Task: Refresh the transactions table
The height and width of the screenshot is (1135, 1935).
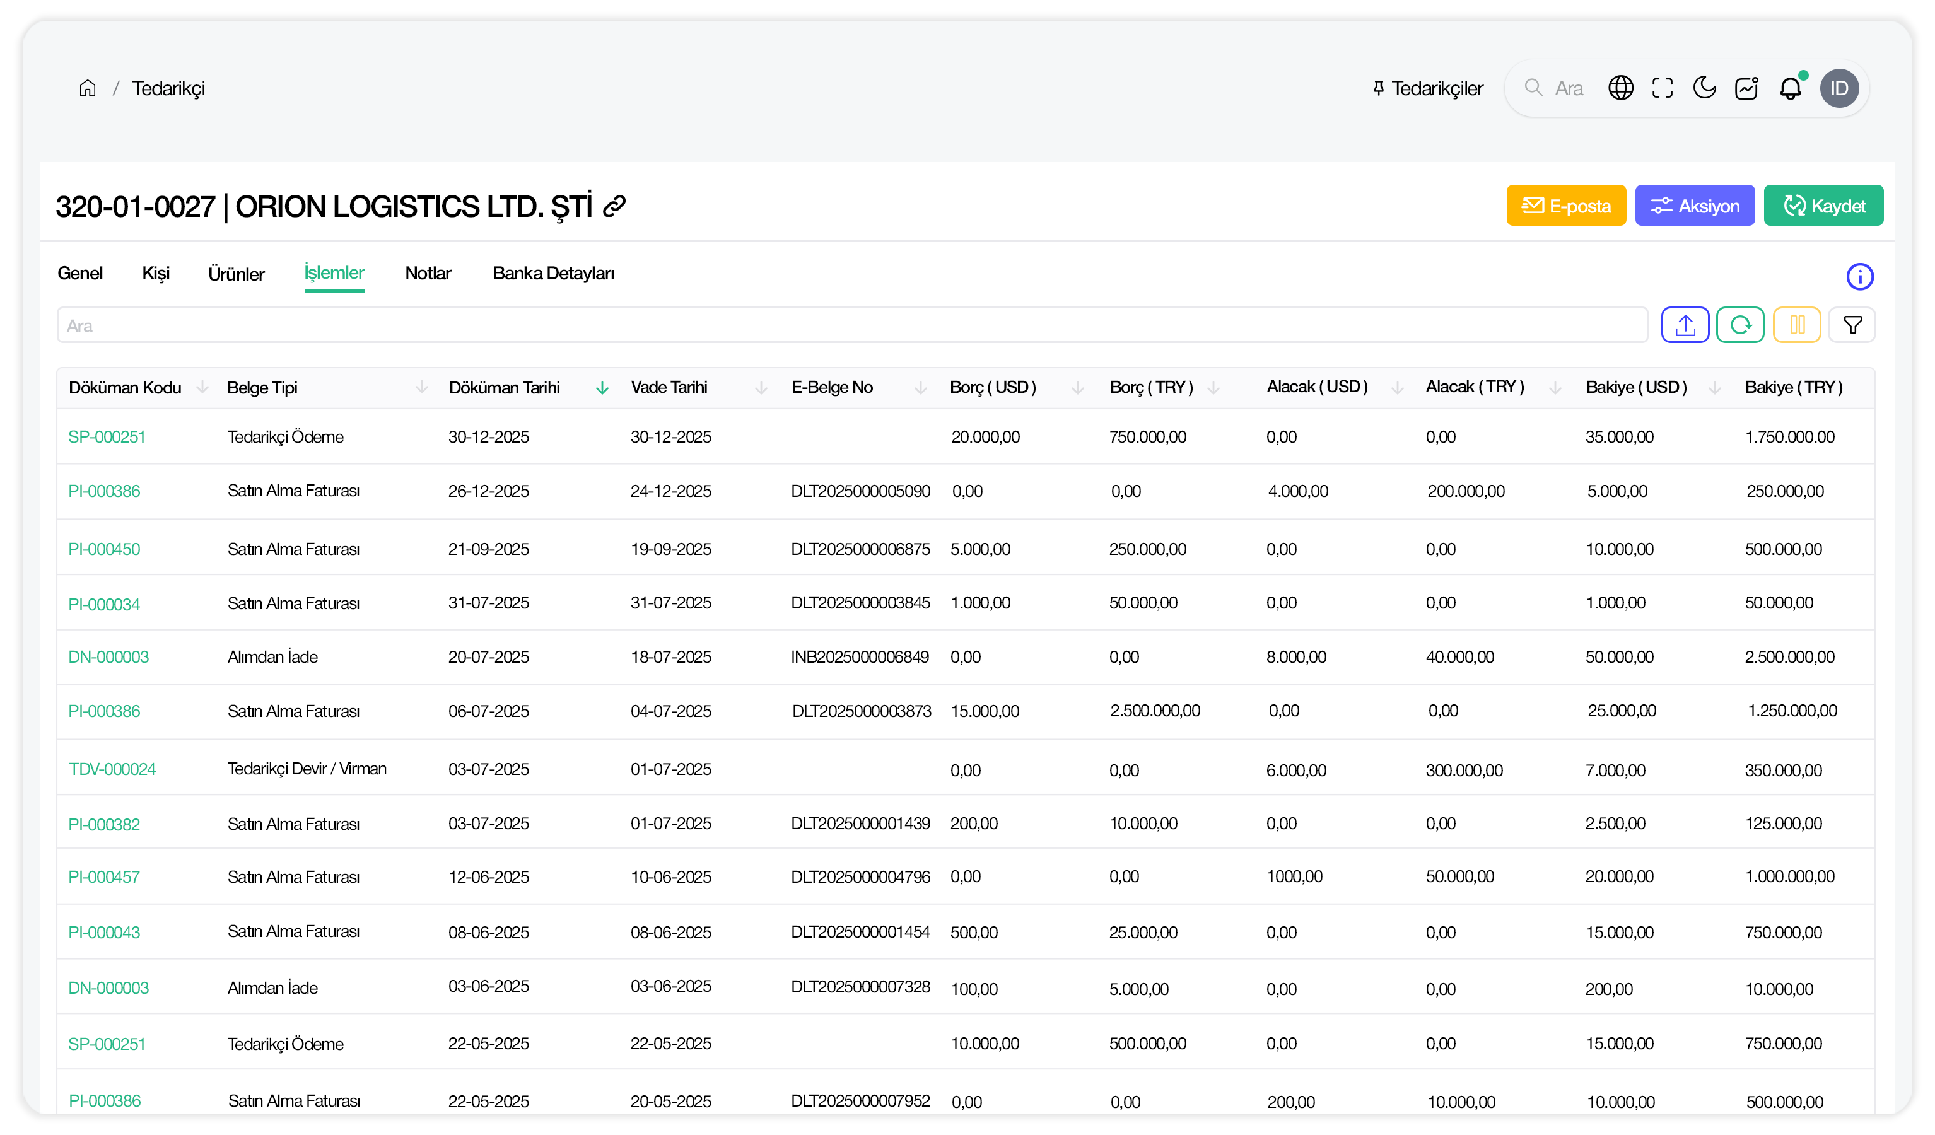Action: [x=1740, y=325]
